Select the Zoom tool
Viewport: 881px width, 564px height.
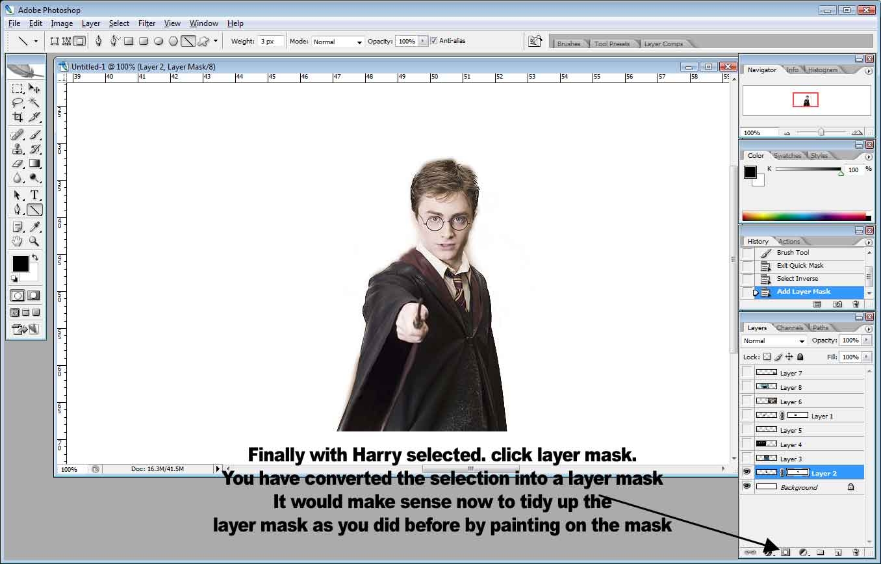click(34, 241)
